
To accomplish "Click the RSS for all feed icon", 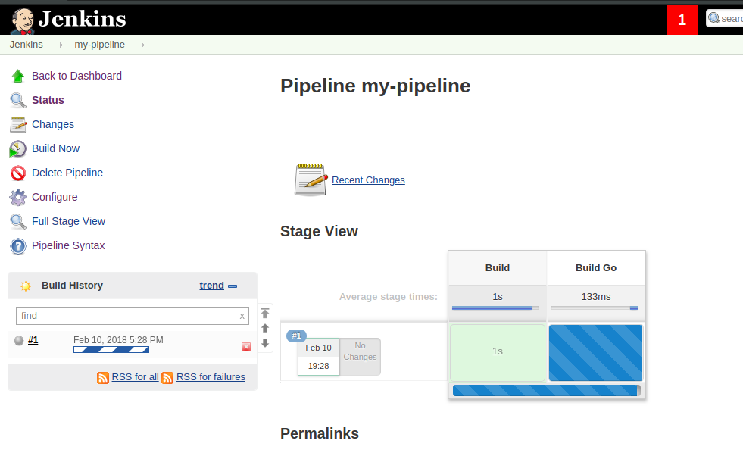I will [103, 378].
